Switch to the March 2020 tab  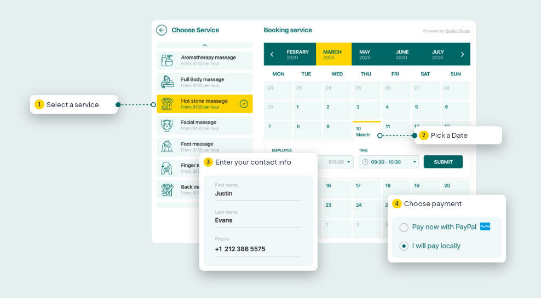click(333, 55)
